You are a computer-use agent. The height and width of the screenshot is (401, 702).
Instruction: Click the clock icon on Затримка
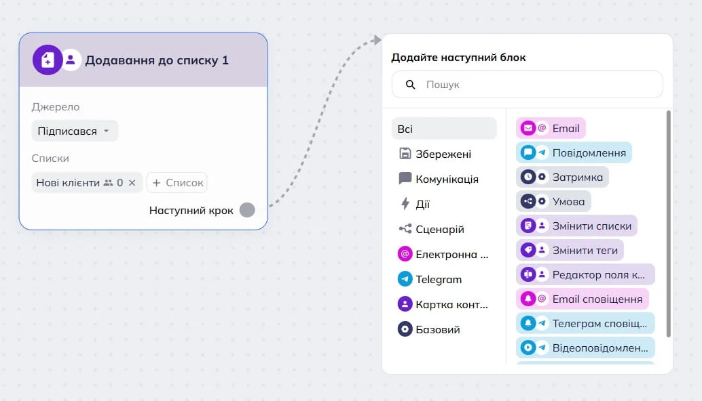point(528,177)
